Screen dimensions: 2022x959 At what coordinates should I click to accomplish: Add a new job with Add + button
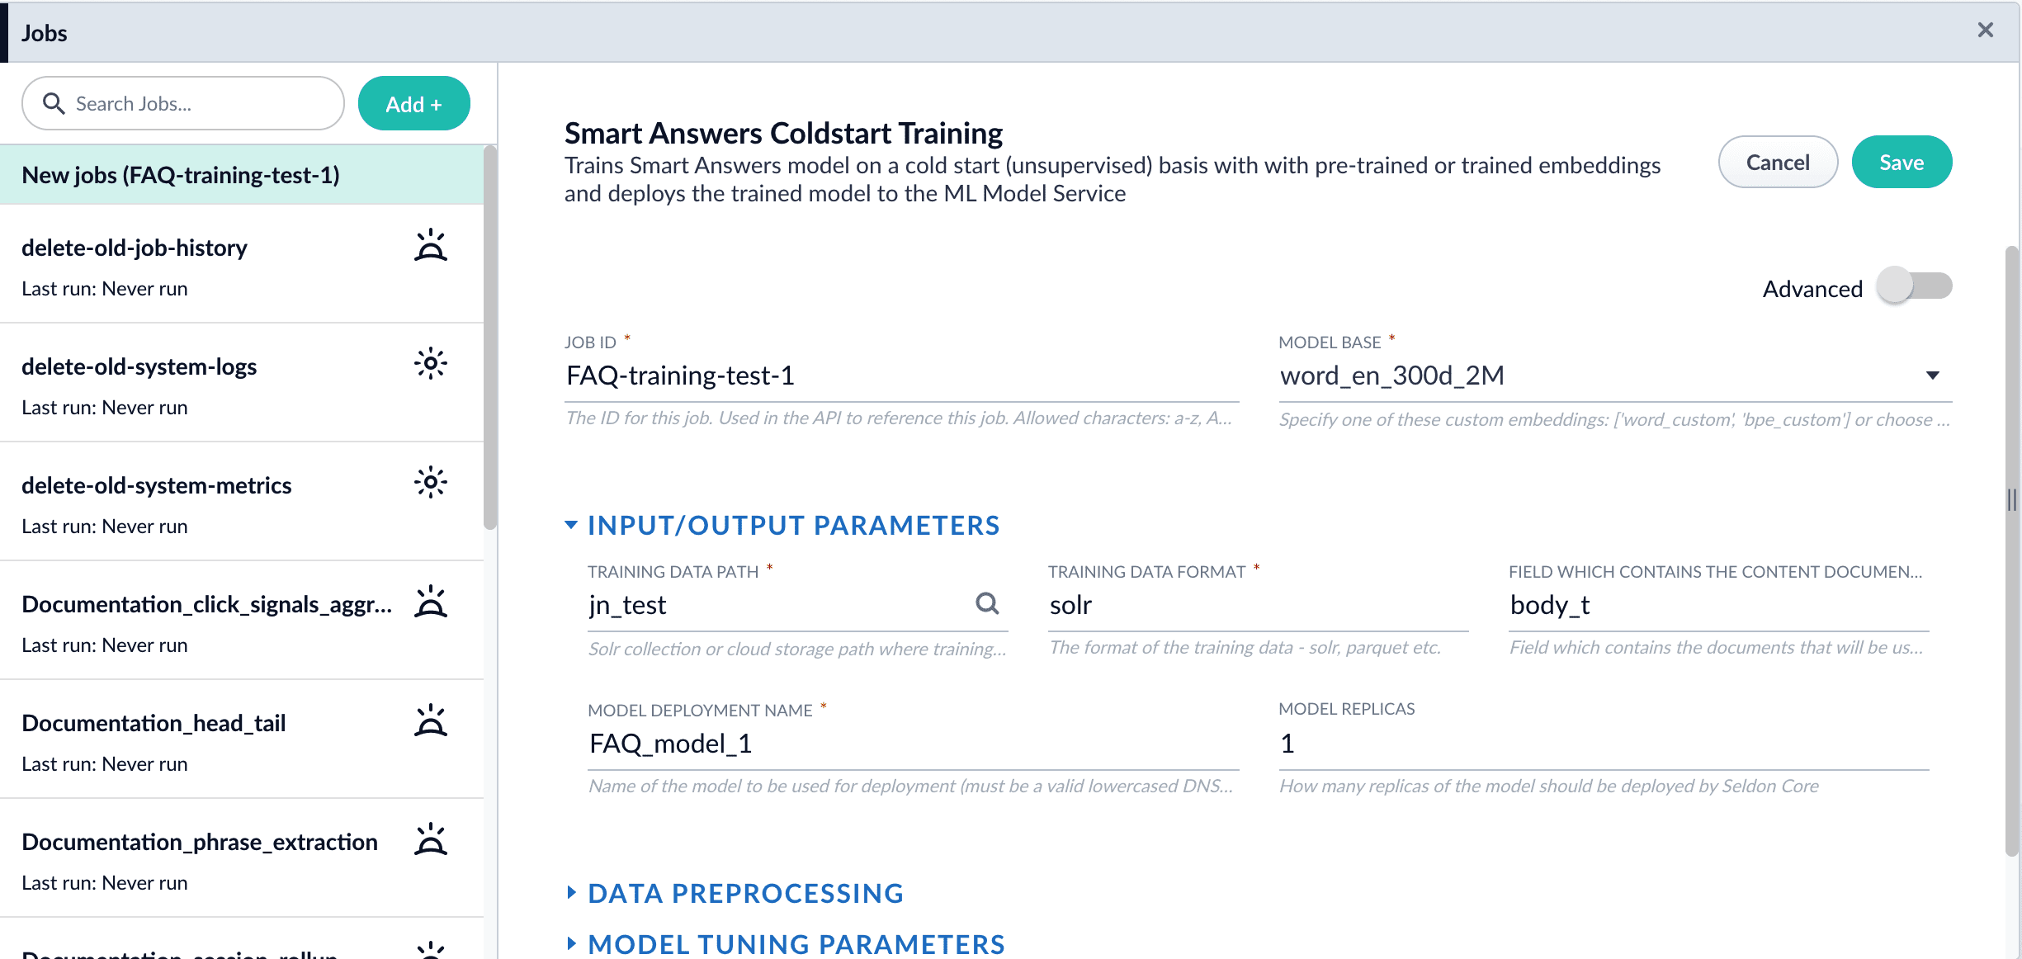click(x=413, y=102)
